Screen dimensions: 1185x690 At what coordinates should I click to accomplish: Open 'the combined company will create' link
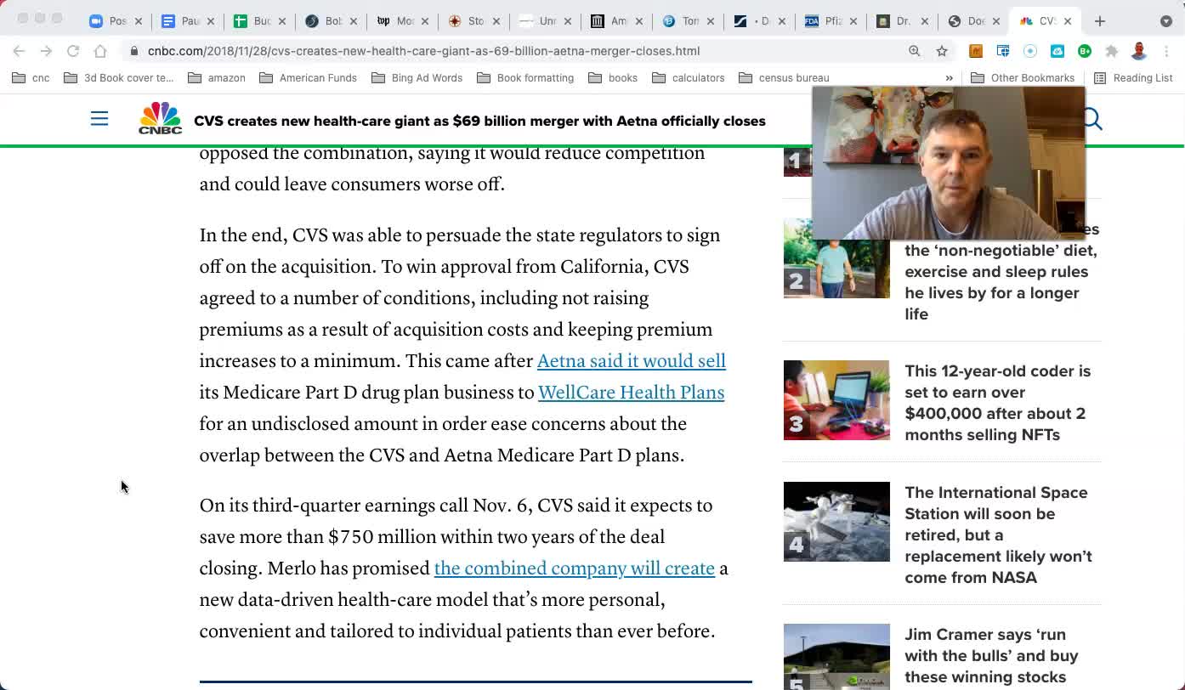575,568
